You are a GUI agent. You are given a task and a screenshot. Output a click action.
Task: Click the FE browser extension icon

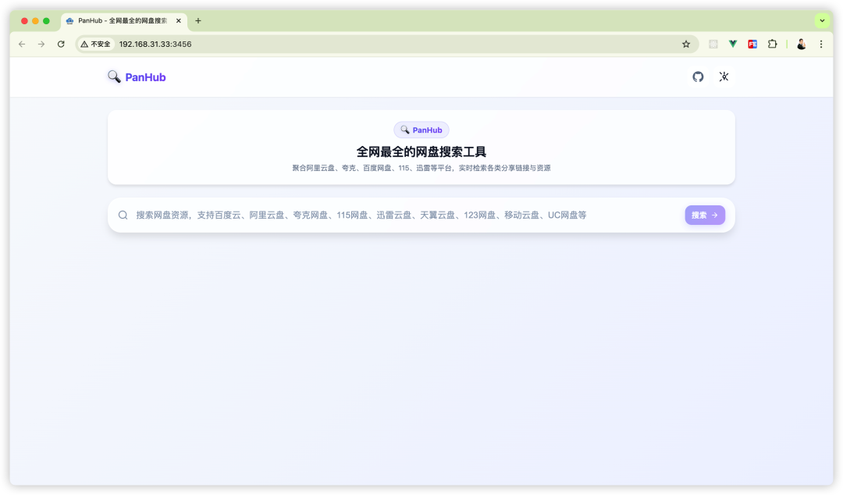pos(752,45)
